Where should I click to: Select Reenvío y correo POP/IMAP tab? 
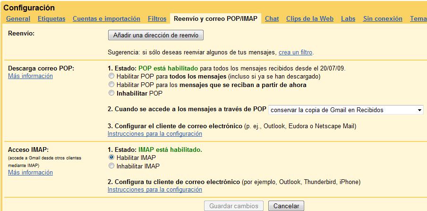(x=215, y=19)
